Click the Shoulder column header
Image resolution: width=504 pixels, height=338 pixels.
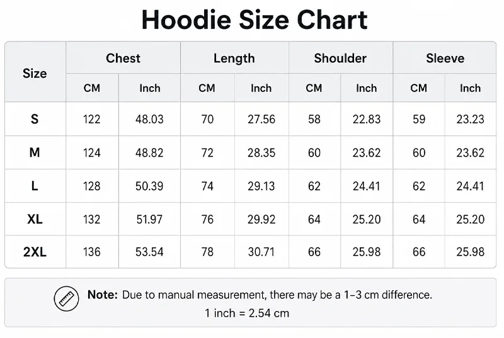340,58
